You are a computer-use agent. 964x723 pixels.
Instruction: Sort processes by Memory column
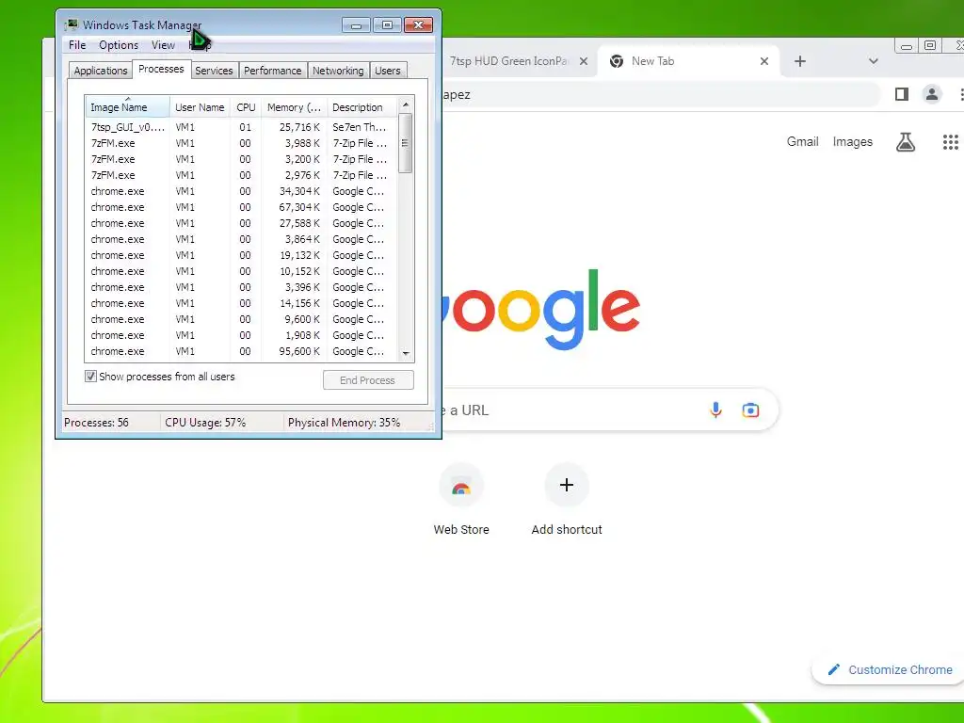point(294,107)
